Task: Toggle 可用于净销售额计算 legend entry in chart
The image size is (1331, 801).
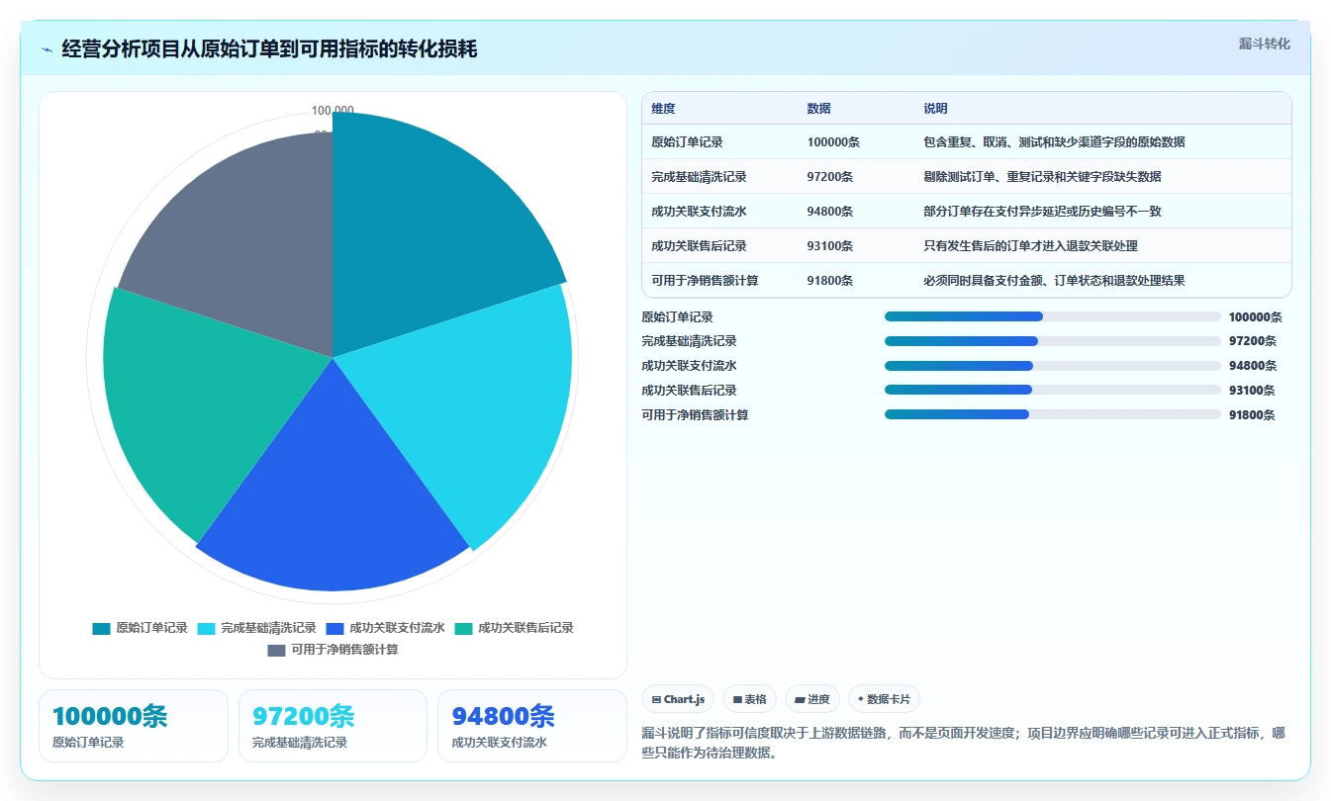Action: 333,650
